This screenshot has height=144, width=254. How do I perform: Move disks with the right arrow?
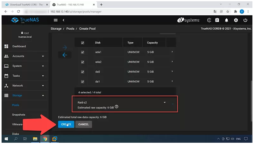(x=65, y=48)
